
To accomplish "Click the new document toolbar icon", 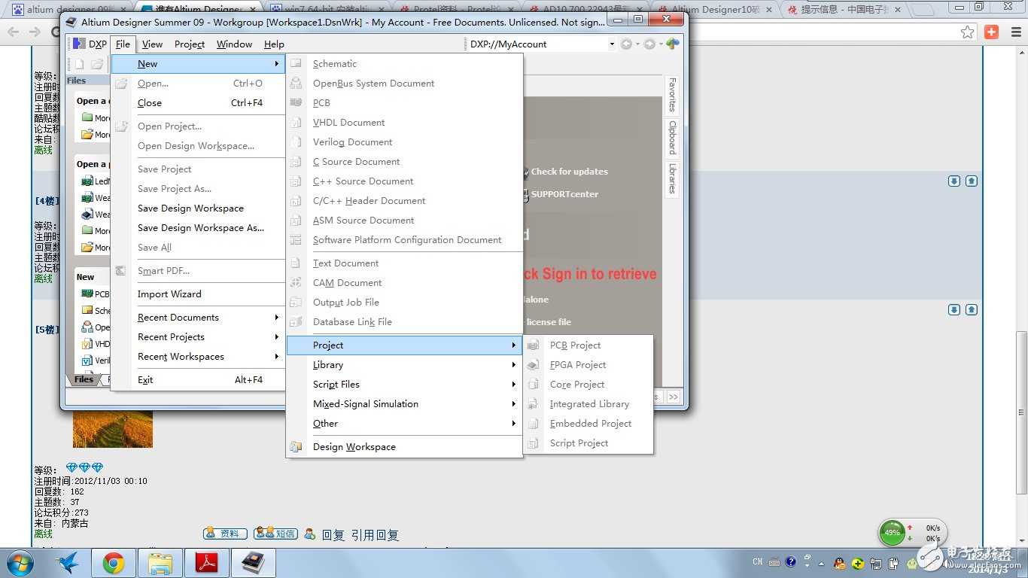I will click(x=79, y=64).
